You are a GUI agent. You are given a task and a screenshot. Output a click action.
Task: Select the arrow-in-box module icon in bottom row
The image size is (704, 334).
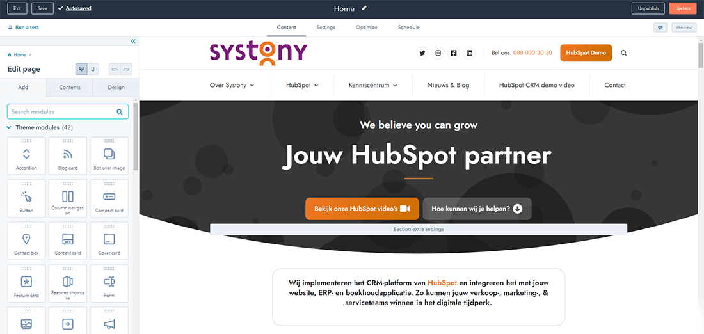68,324
